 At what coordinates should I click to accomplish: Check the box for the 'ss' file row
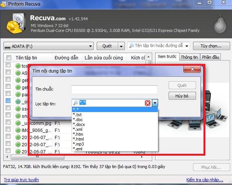[x=8, y=108]
